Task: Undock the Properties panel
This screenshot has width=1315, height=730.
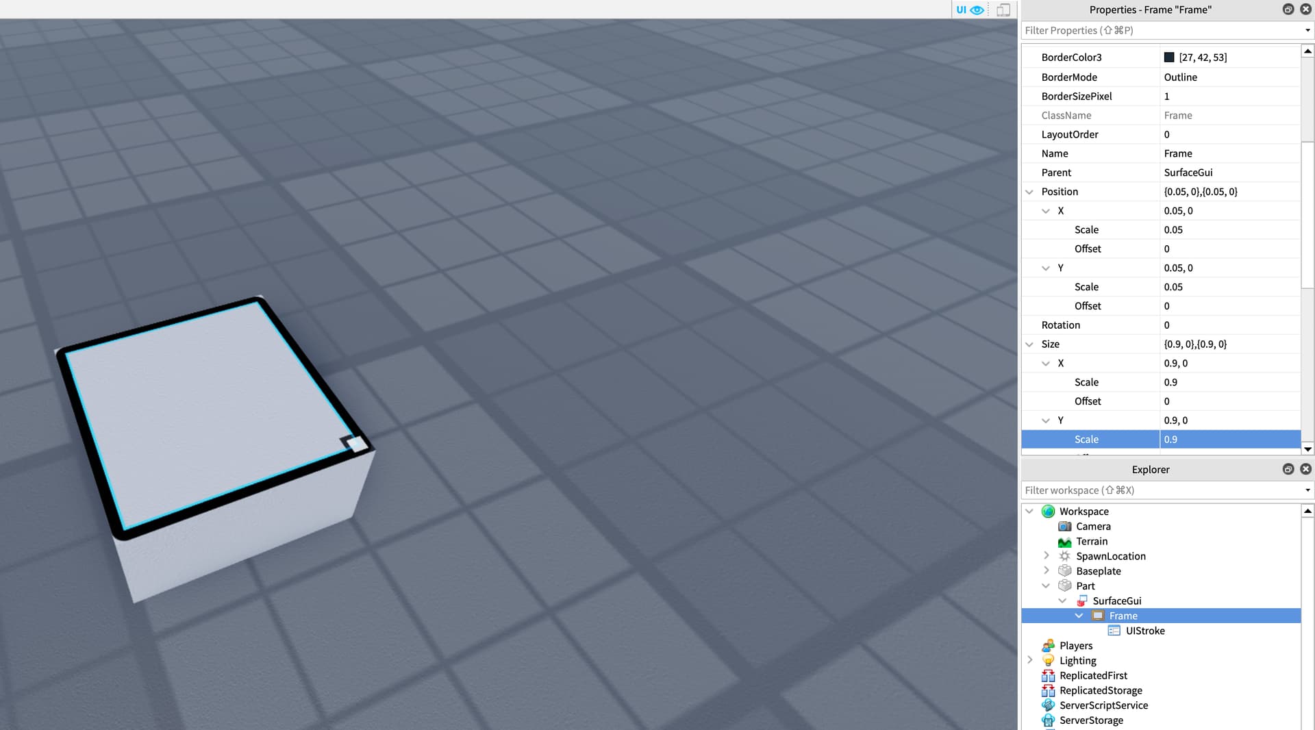Action: (1288, 10)
